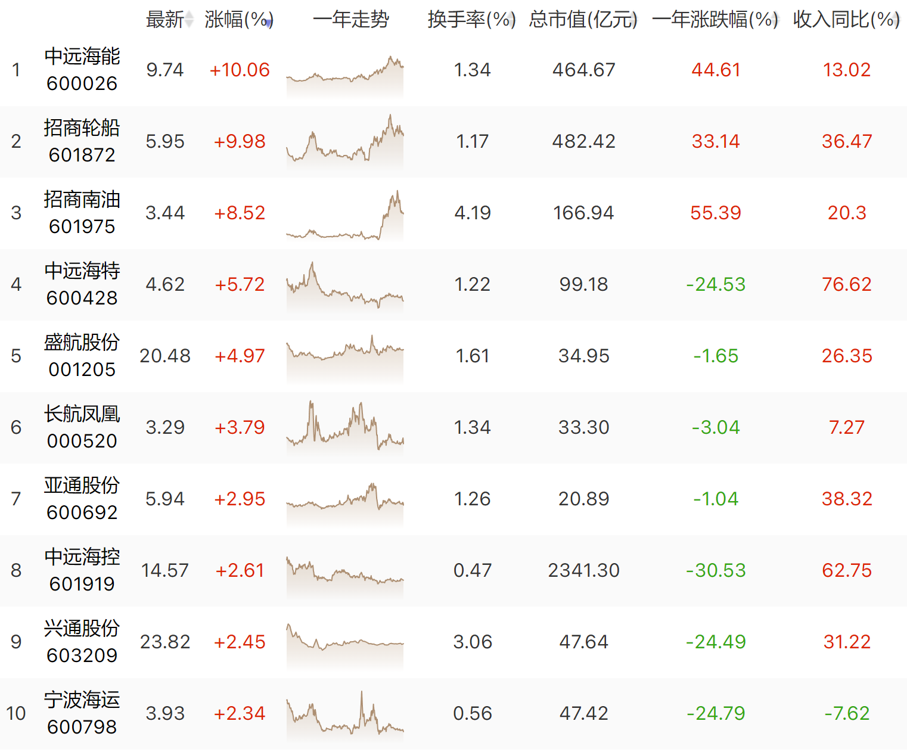The width and height of the screenshot is (907, 752).
Task: Click revenue growth value 76.62
Action: pyautogui.click(x=846, y=284)
